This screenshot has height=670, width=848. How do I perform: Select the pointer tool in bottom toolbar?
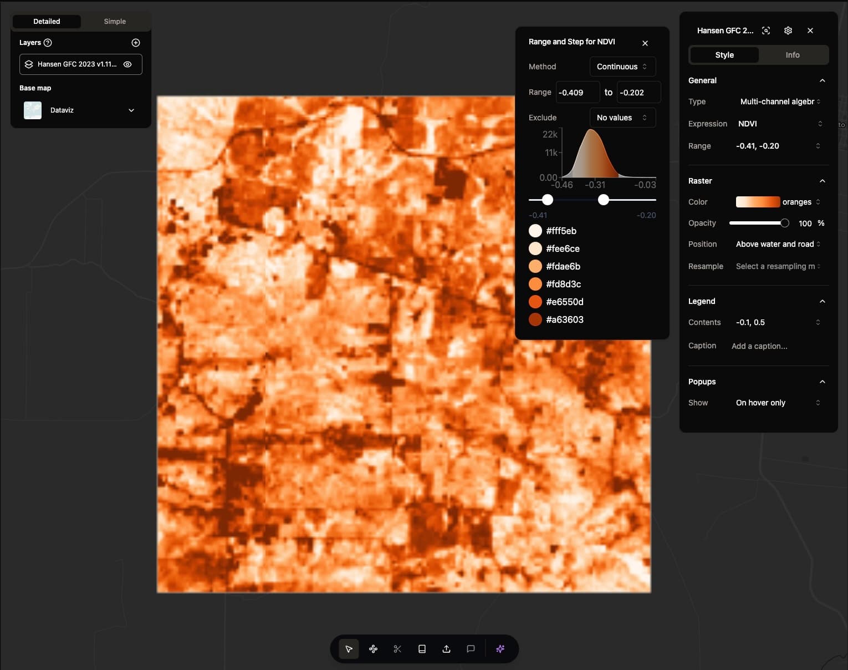click(x=349, y=649)
